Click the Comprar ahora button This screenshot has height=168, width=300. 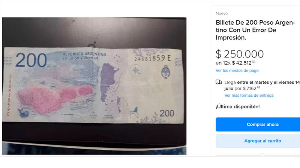(x=258, y=124)
